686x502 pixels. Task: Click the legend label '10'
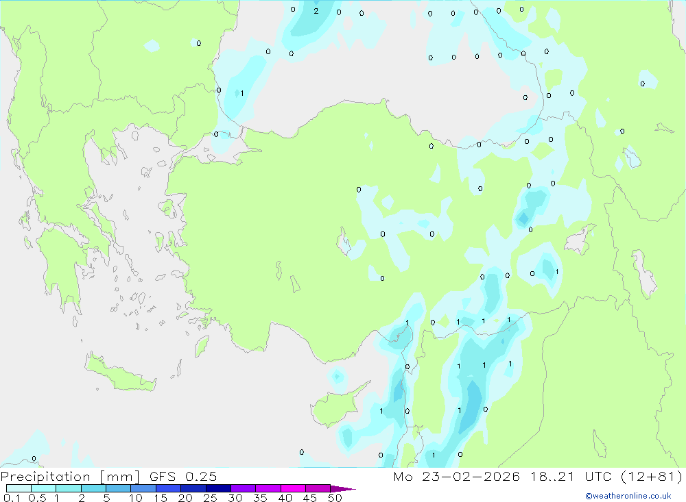click(x=136, y=498)
